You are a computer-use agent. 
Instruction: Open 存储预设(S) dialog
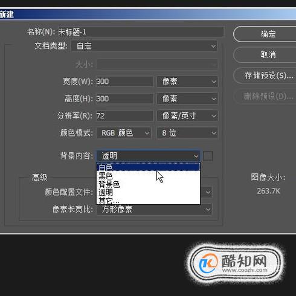pyautogui.click(x=265, y=76)
